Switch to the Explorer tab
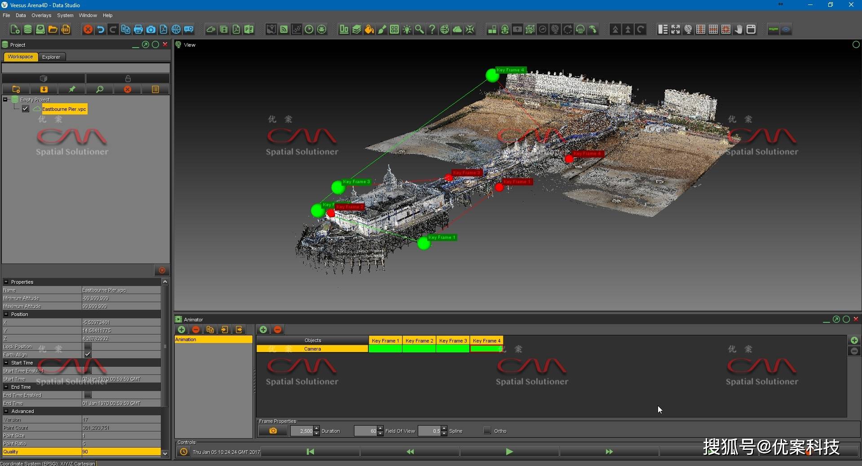Screen dimensions: 862x466 51,57
